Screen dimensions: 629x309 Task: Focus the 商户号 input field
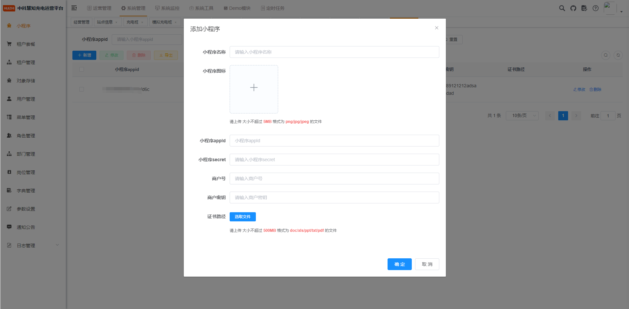pyautogui.click(x=334, y=179)
